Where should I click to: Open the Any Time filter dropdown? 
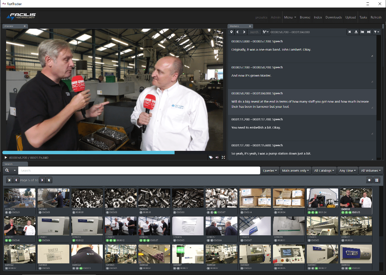(347, 170)
